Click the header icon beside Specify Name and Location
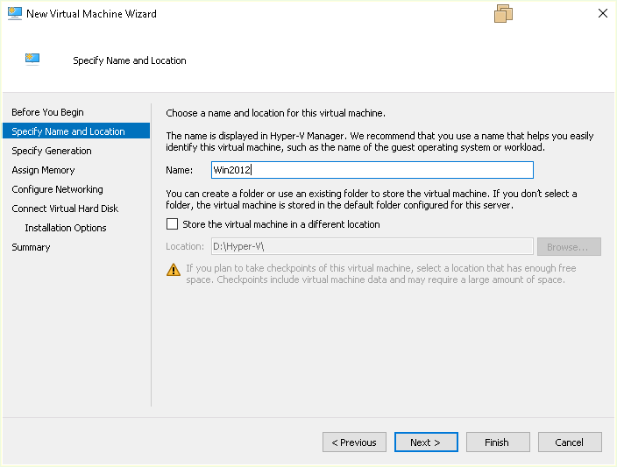 coord(33,60)
